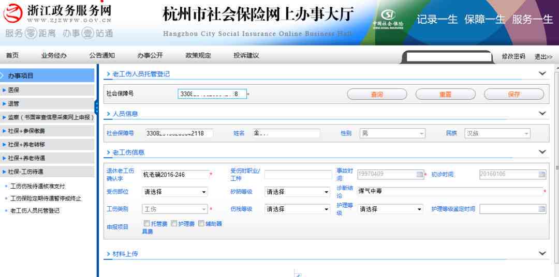The width and height of the screenshot is (559, 277).
Task: Collapse the 老工伤信息 section
Action: click(542, 152)
